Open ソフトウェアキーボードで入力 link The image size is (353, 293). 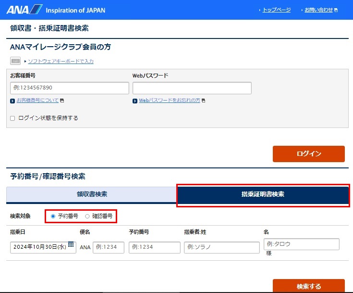coord(61,61)
